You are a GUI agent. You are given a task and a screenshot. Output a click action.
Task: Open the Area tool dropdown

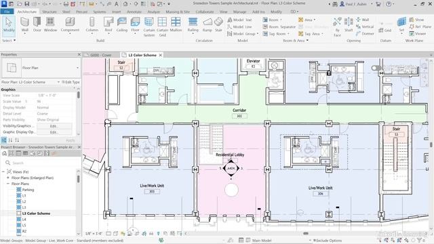coord(315,20)
